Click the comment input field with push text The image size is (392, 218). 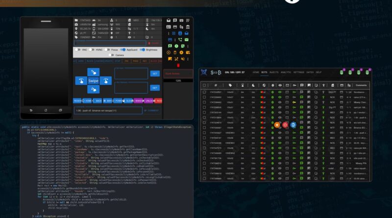(x=108, y=111)
